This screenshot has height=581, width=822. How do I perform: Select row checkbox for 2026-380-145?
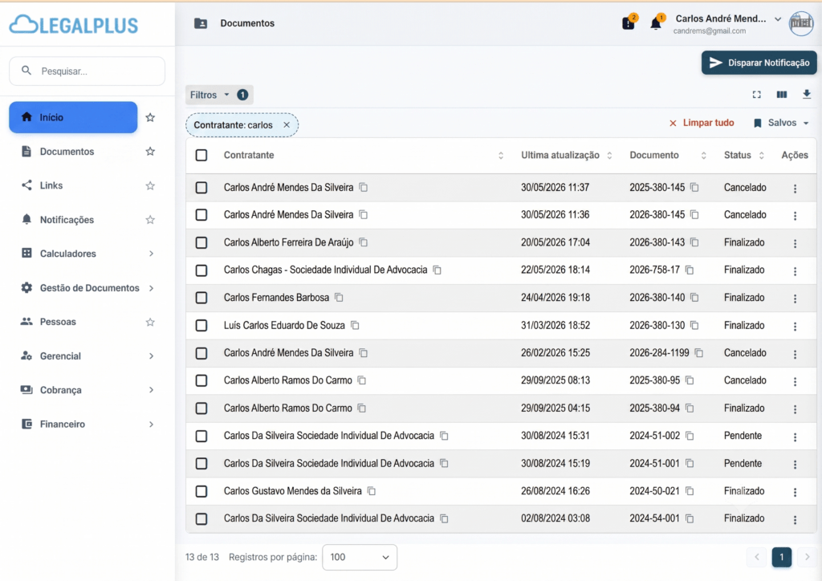201,215
